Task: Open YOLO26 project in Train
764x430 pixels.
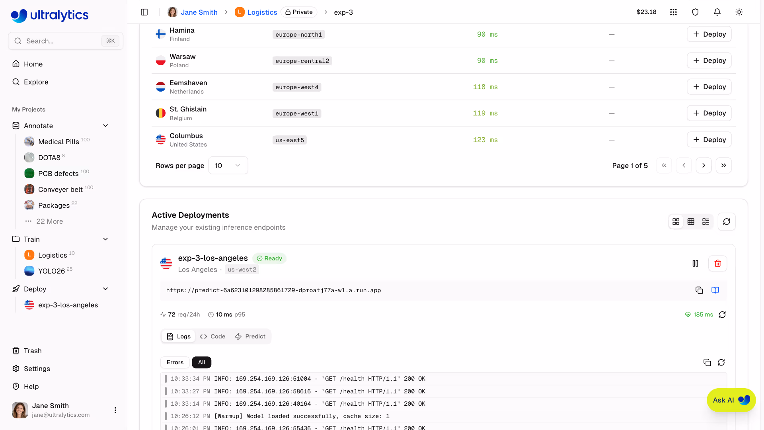Action: click(51, 271)
